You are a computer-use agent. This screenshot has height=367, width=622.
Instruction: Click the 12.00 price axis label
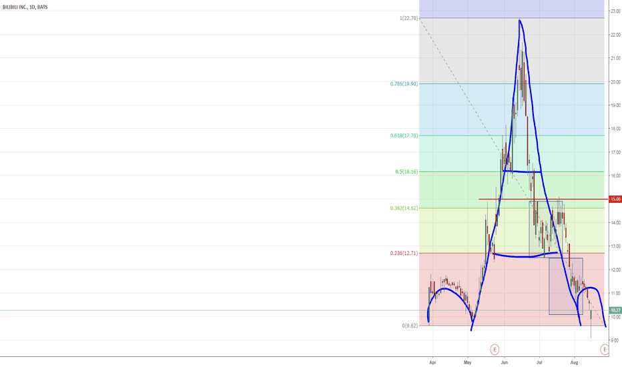coord(615,270)
